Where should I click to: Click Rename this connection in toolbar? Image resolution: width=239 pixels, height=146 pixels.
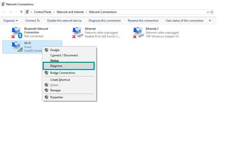pos(143,21)
